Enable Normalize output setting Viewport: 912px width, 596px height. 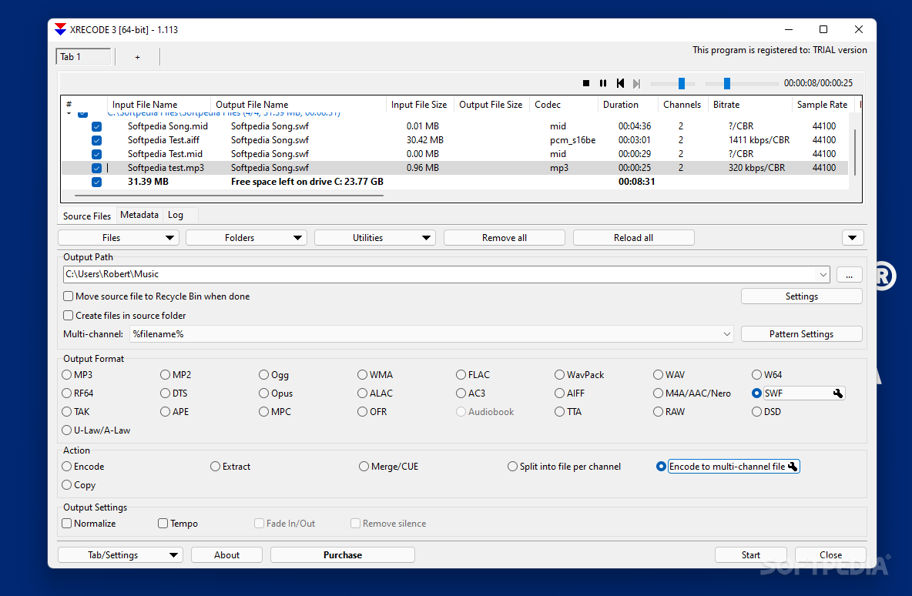pos(67,524)
